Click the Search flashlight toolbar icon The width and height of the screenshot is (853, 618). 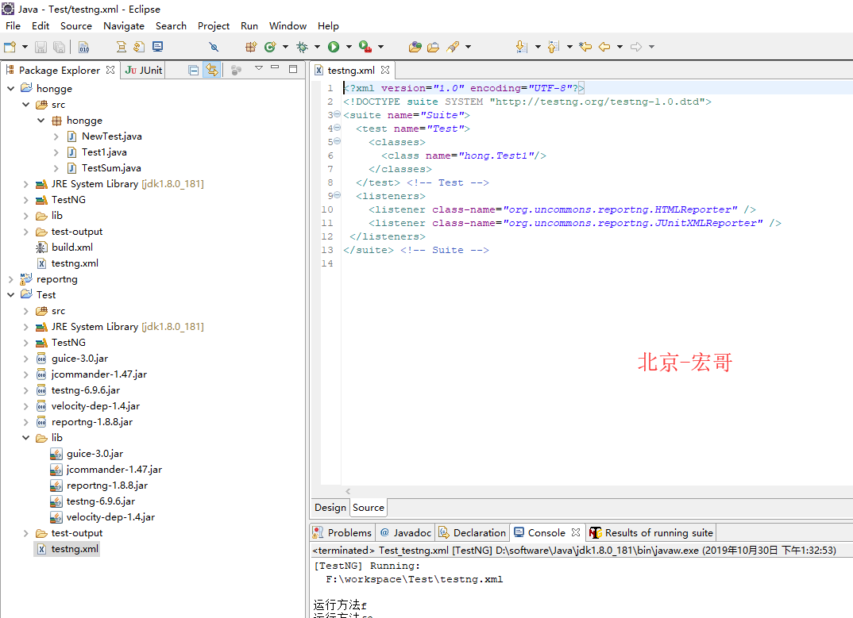pyautogui.click(x=453, y=47)
